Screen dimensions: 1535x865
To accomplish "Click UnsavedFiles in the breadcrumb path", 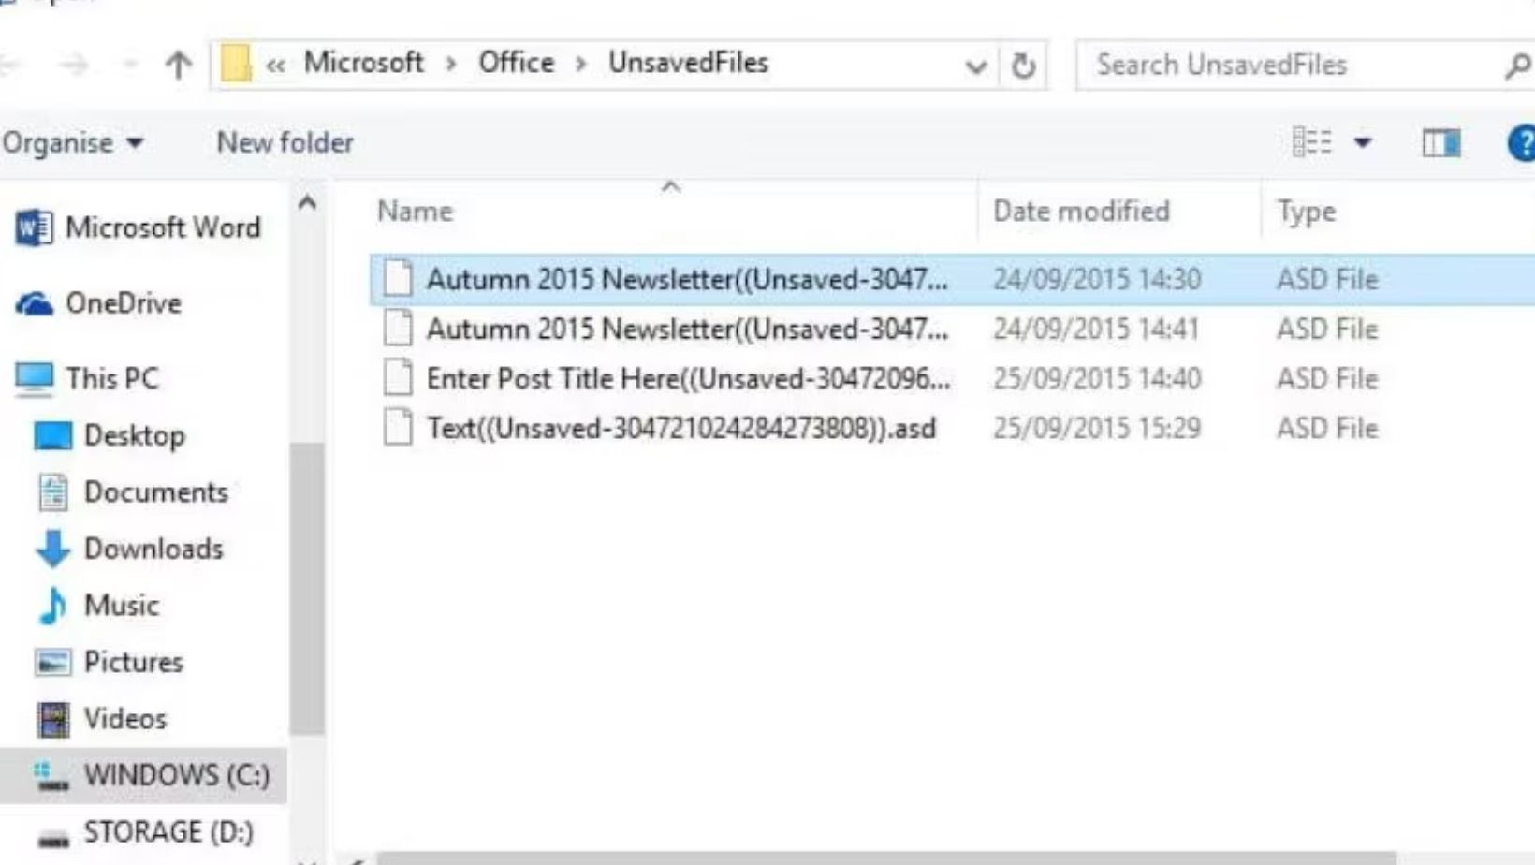I will pyautogui.click(x=688, y=63).
